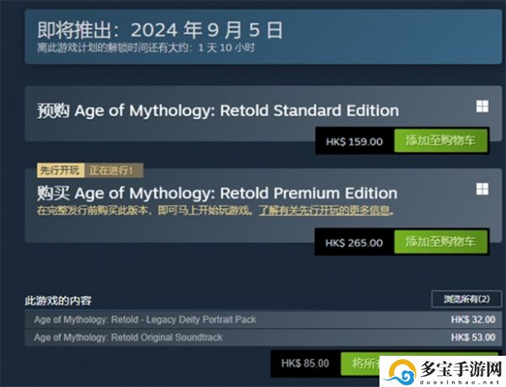Add Premium Edition to cart

[x=440, y=242]
